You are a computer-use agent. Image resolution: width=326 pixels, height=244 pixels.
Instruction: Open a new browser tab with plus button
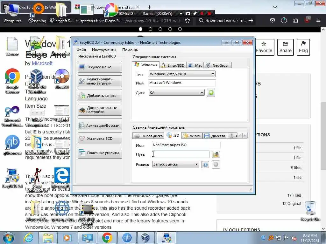pyautogui.click(x=150, y=7)
